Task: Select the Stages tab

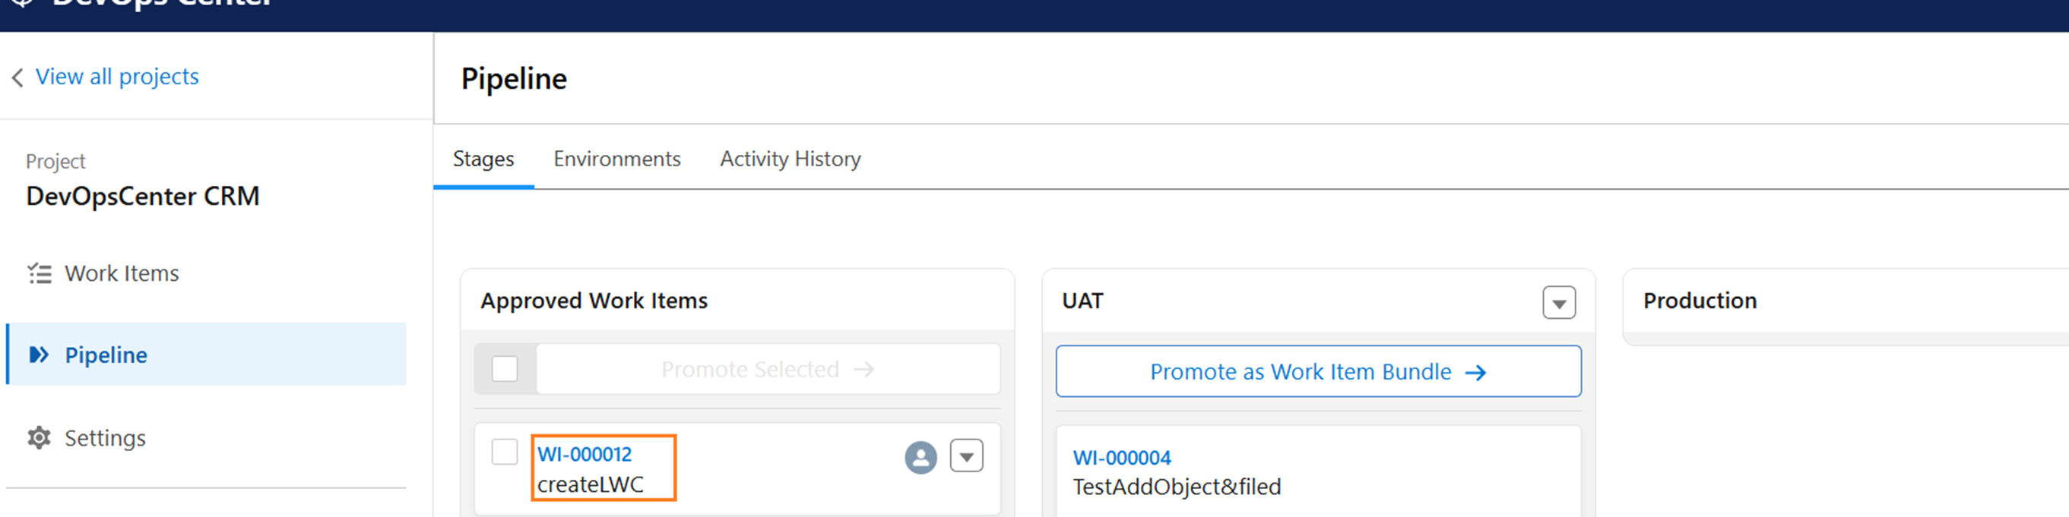Action: [x=483, y=159]
